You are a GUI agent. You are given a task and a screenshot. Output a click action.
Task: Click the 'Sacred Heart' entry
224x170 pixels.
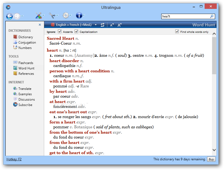click(x=61, y=38)
